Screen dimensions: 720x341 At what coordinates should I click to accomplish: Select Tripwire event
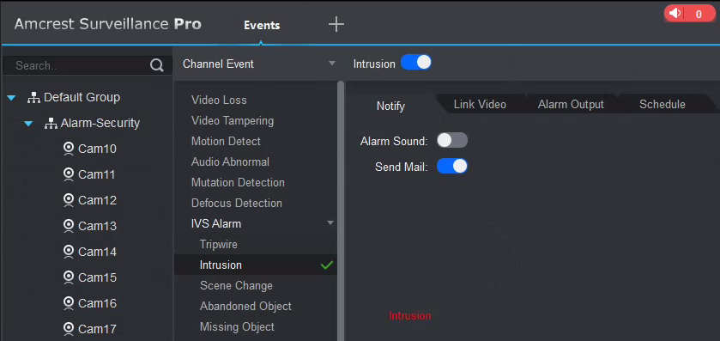click(x=219, y=245)
